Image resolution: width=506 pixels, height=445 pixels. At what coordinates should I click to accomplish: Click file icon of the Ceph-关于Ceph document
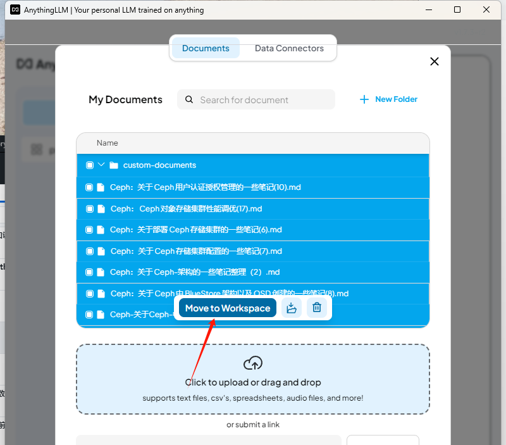tap(101, 315)
